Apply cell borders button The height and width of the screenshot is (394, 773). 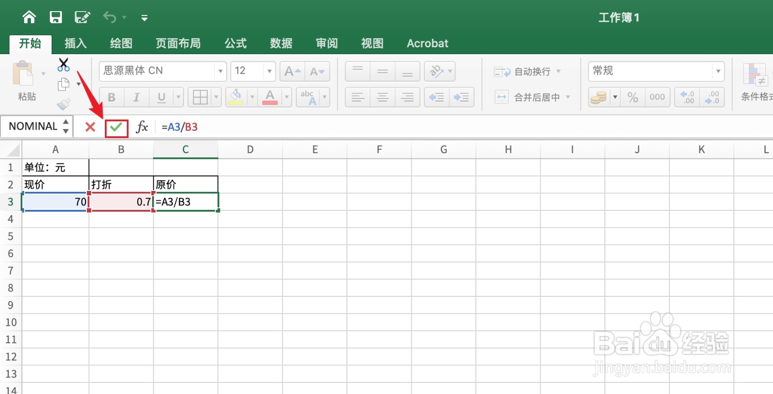point(200,97)
